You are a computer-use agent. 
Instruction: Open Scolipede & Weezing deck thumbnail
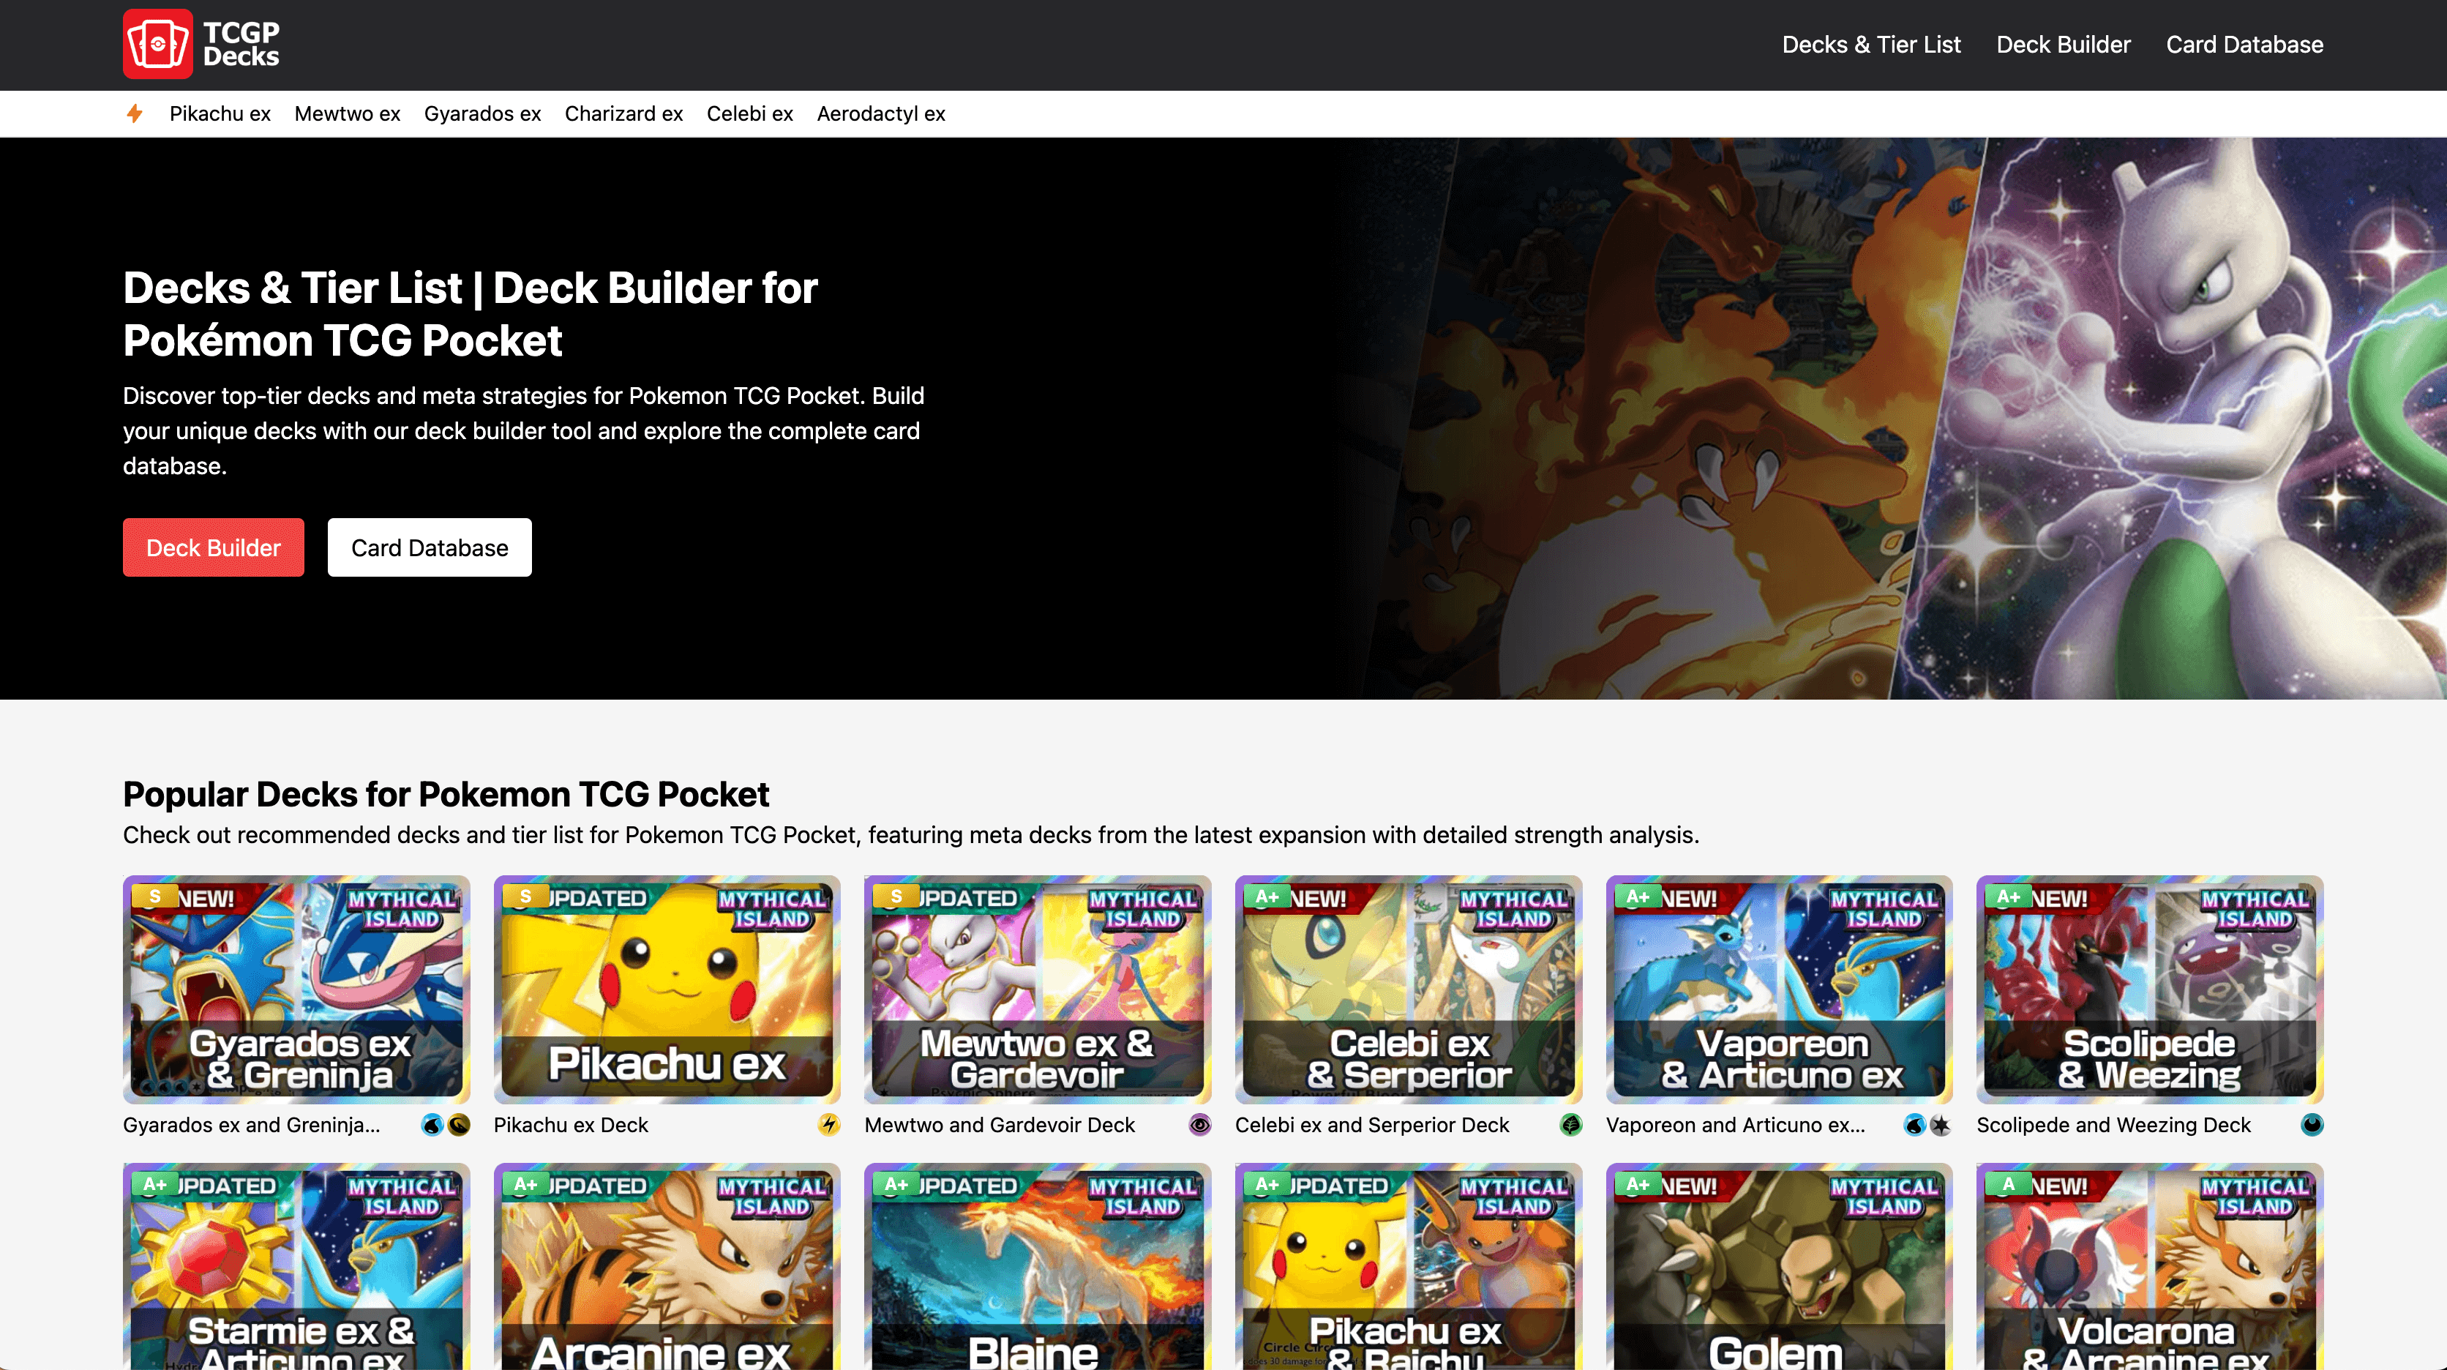click(x=2150, y=989)
